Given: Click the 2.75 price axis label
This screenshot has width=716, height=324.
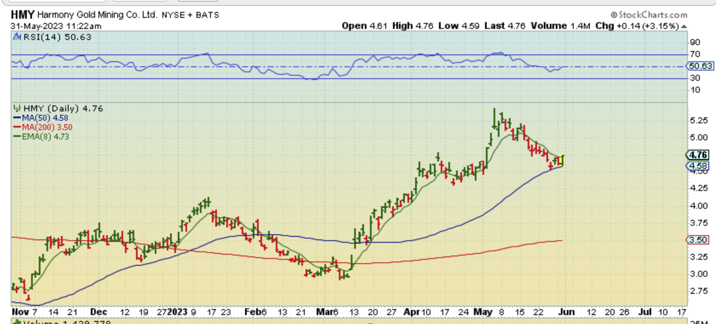Looking at the screenshot, I should tap(699, 291).
